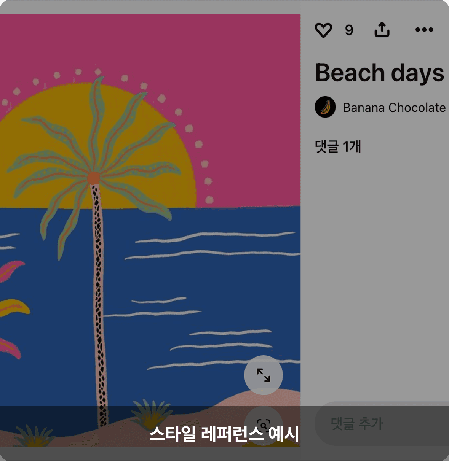The height and width of the screenshot is (461, 449).
Task: Open the Banana Chocolate profile avatar
Action: tap(325, 107)
